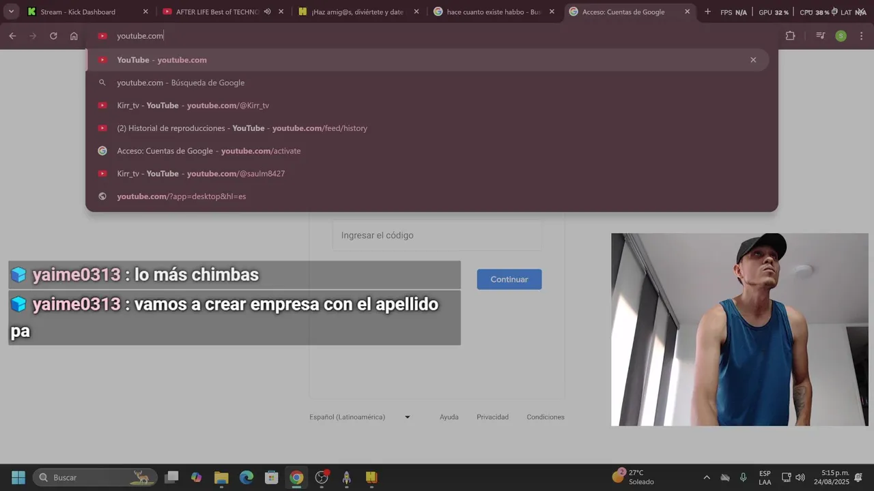Show hidden system tray icons
874x491 pixels.
click(707, 477)
